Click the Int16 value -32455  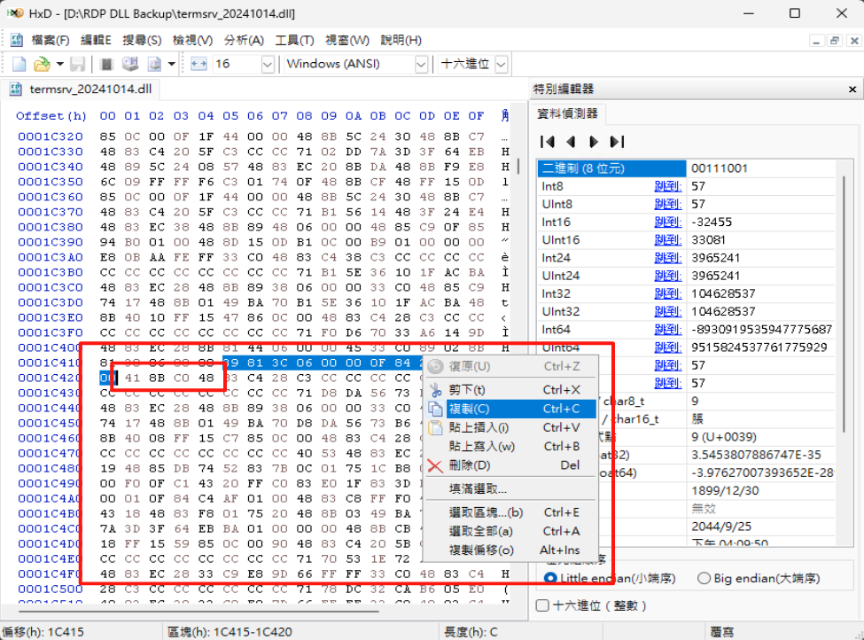click(712, 222)
